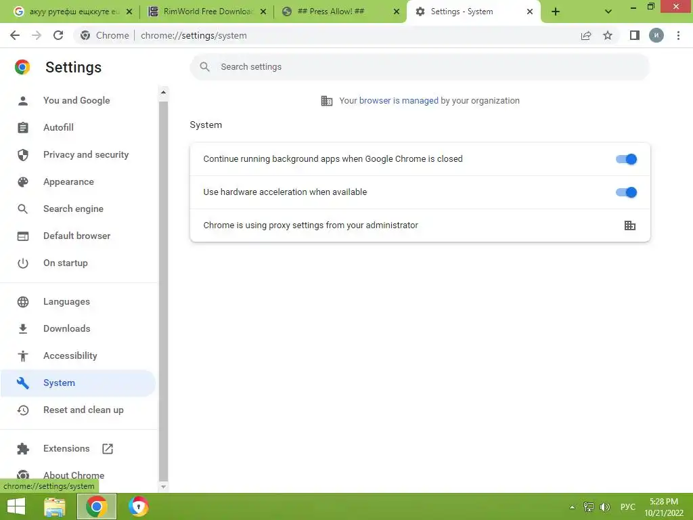
Task: Open Accessibility settings section
Action: click(x=70, y=355)
